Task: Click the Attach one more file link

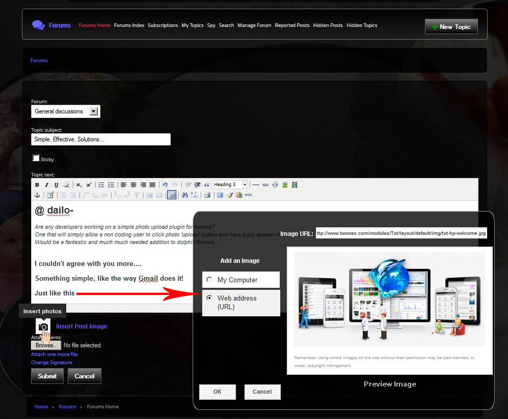Action: (x=55, y=354)
